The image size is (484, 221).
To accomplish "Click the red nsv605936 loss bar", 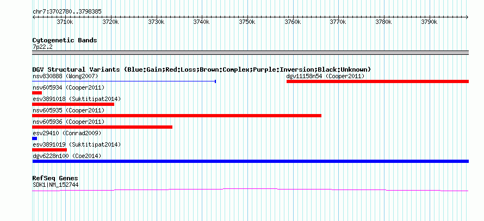I will pyautogui.click(x=102, y=127).
